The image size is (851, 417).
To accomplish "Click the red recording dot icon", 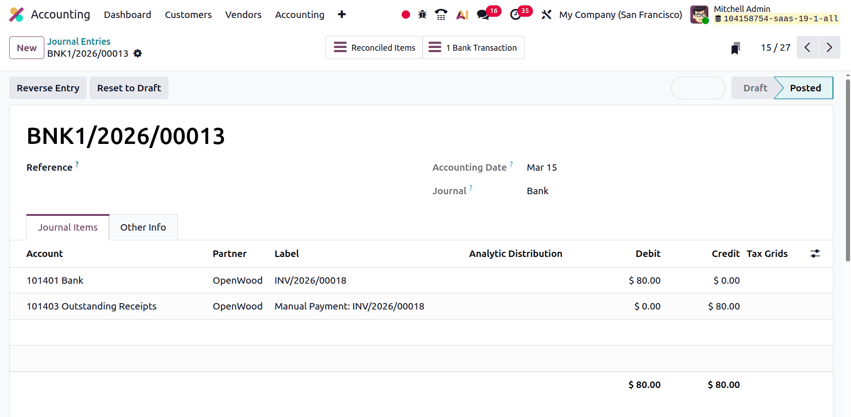I will click(x=405, y=14).
